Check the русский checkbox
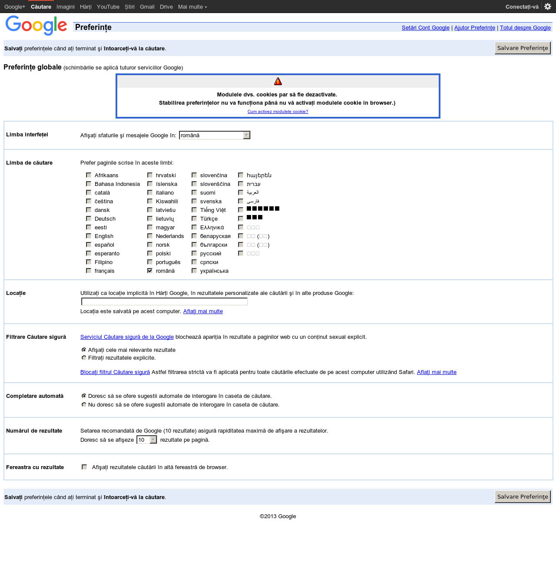Viewport: 556px width, 569px height. click(x=194, y=253)
